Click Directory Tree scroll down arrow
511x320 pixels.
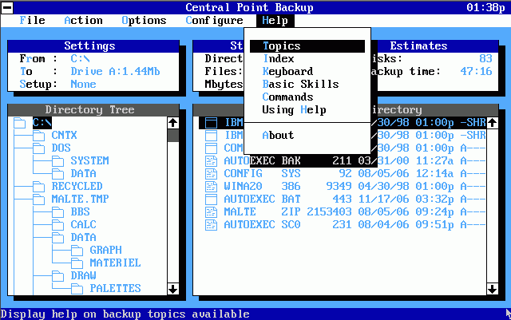pyautogui.click(x=172, y=289)
